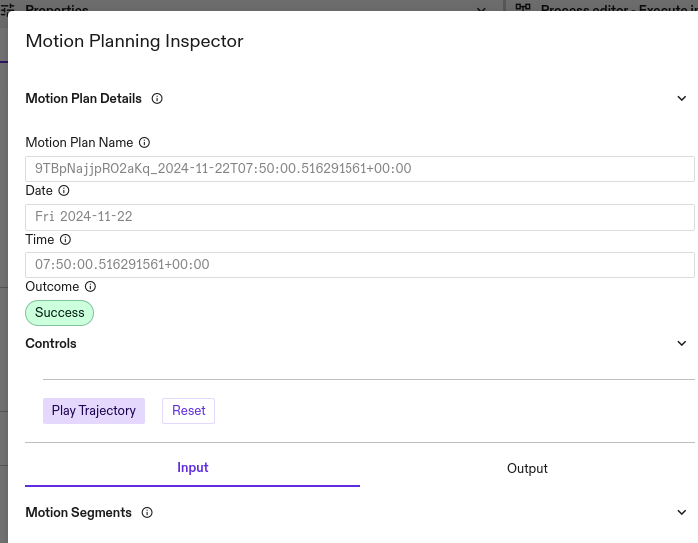Collapse the Motion Plan Details section

pyautogui.click(x=682, y=99)
